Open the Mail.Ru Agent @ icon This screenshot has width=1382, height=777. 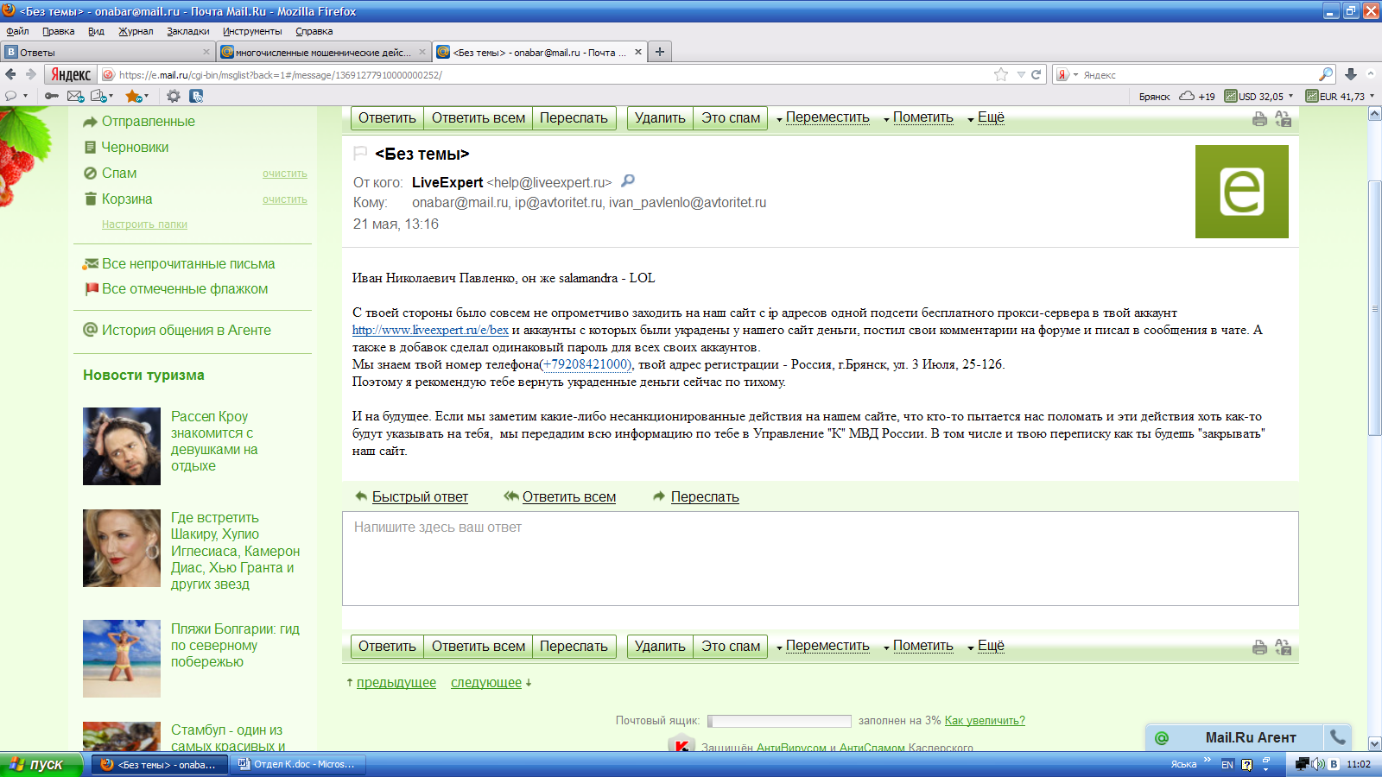coord(1162,738)
